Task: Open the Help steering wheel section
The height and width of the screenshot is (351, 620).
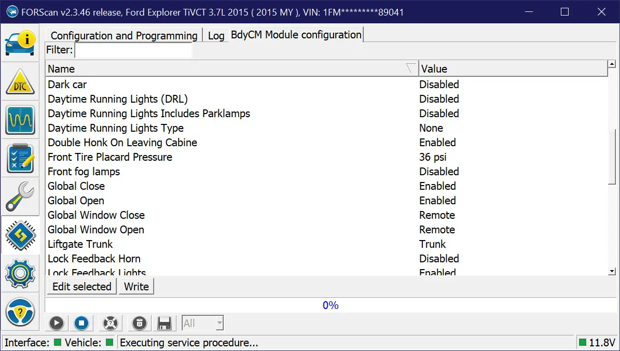Action: coord(20,312)
